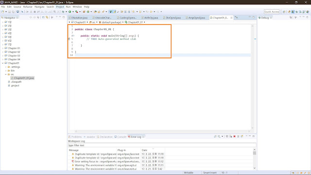Click the editor horizontal scrollbar right arrow
This screenshot has width=311, height=175.
(x=249, y=131)
